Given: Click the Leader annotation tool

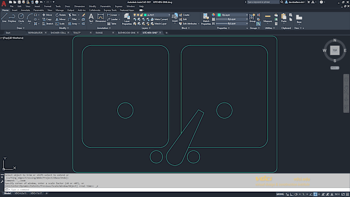Looking at the screenshot, I should click(112, 19).
